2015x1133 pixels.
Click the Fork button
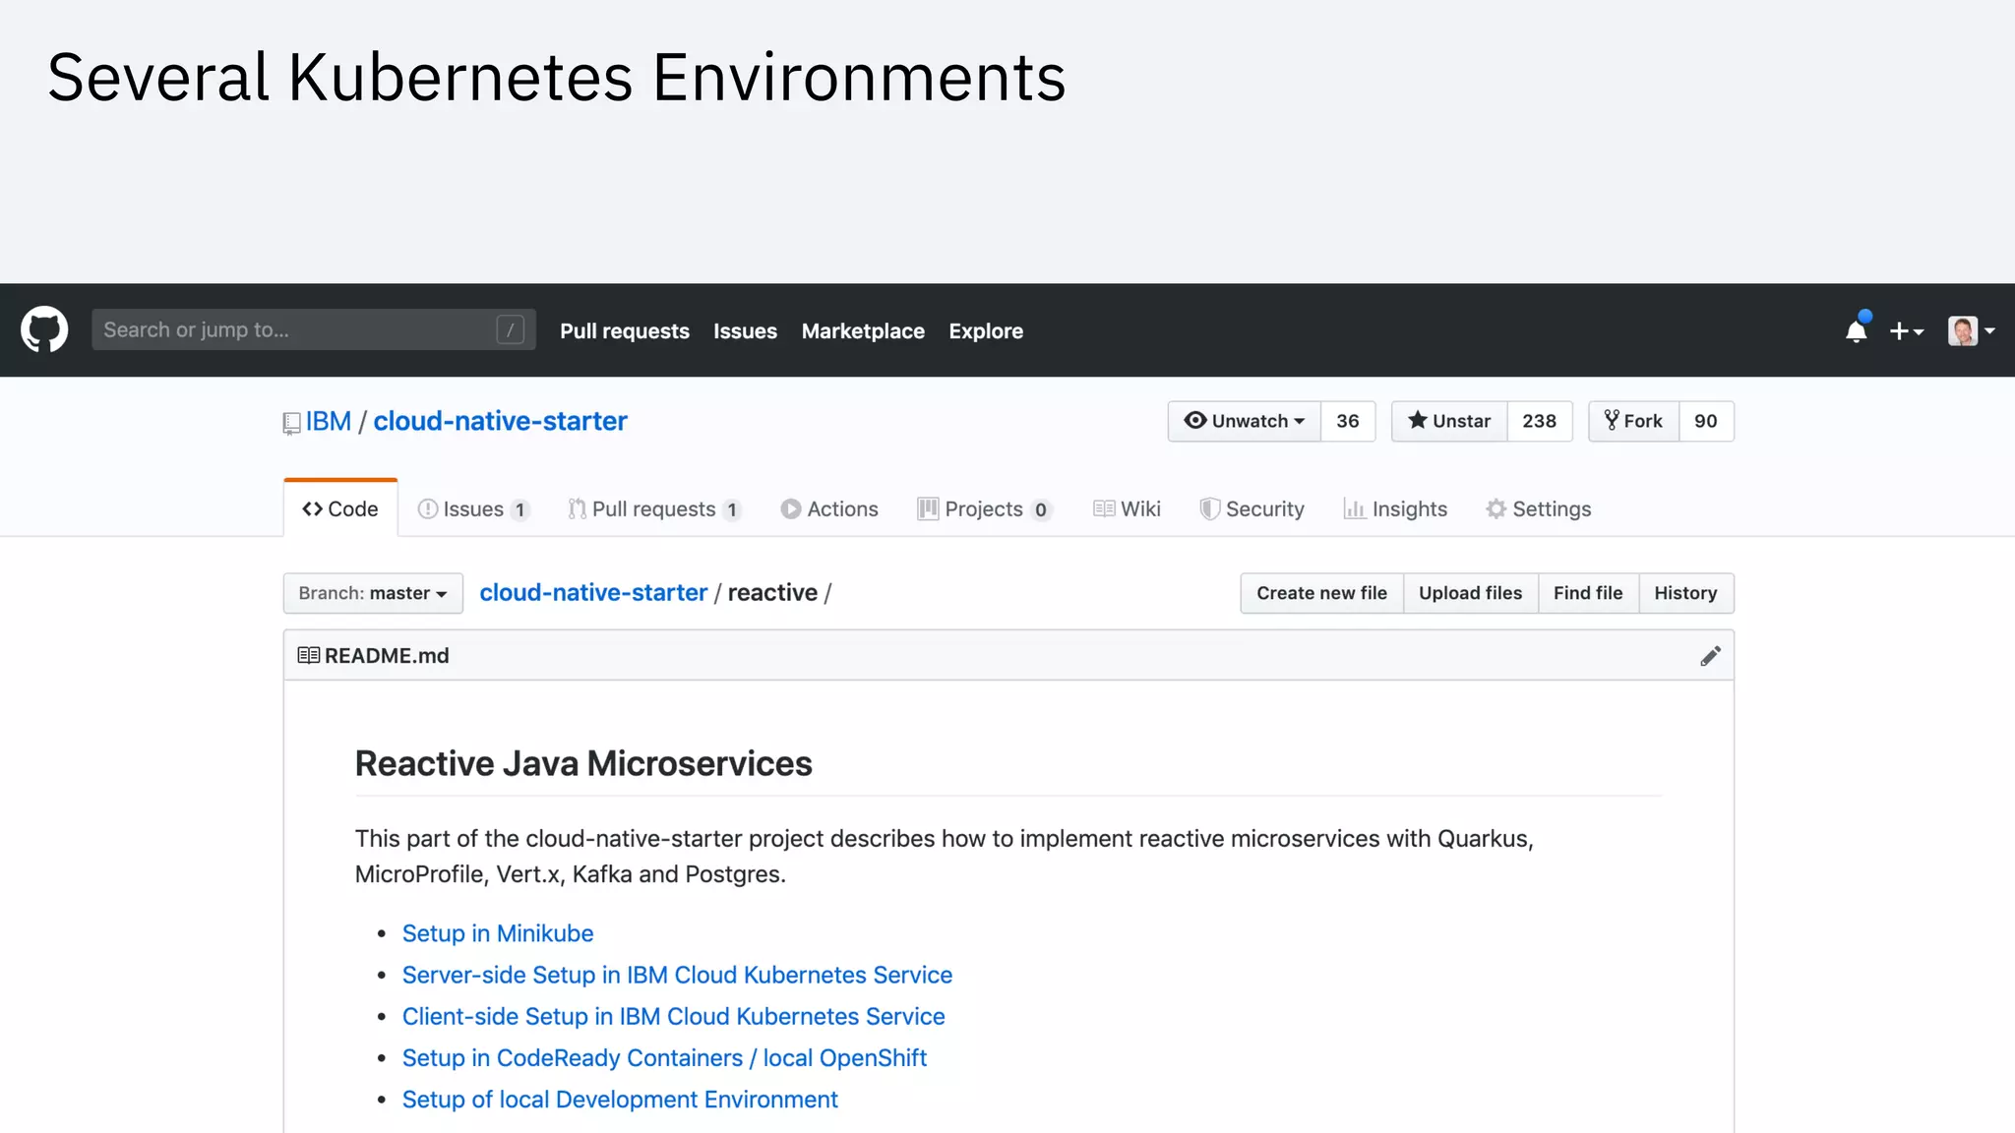[1634, 421]
